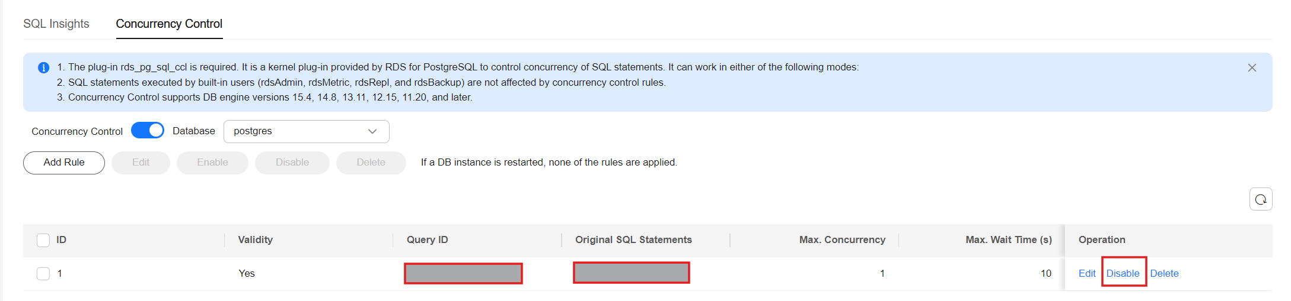Click the Enable toolbar button
Image resolution: width=1291 pixels, height=301 pixels.
tap(212, 163)
